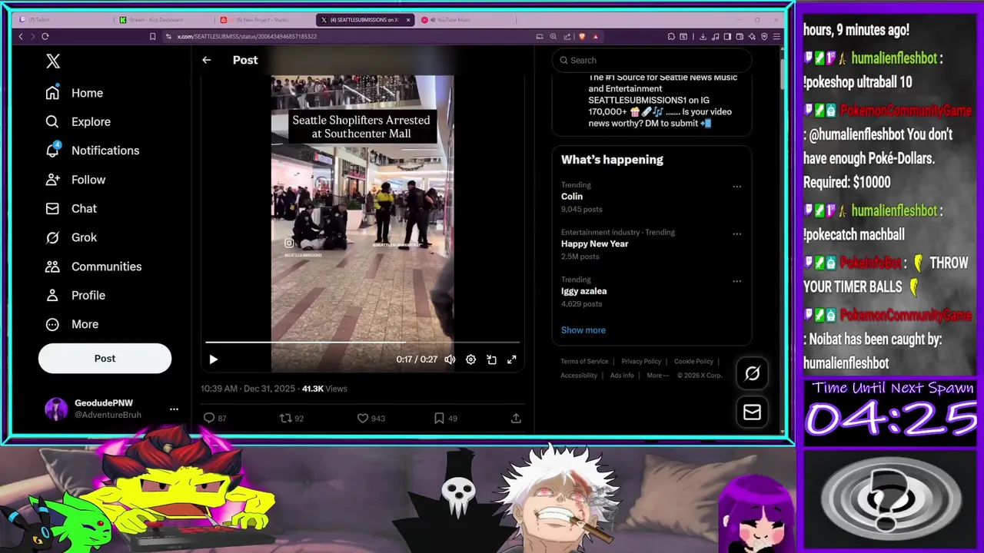Open options for Iggy azalea trend
Screen dimensions: 984x553
tap(736, 282)
